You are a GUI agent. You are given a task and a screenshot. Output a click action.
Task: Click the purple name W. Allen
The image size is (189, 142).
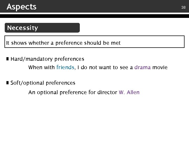(x=129, y=92)
